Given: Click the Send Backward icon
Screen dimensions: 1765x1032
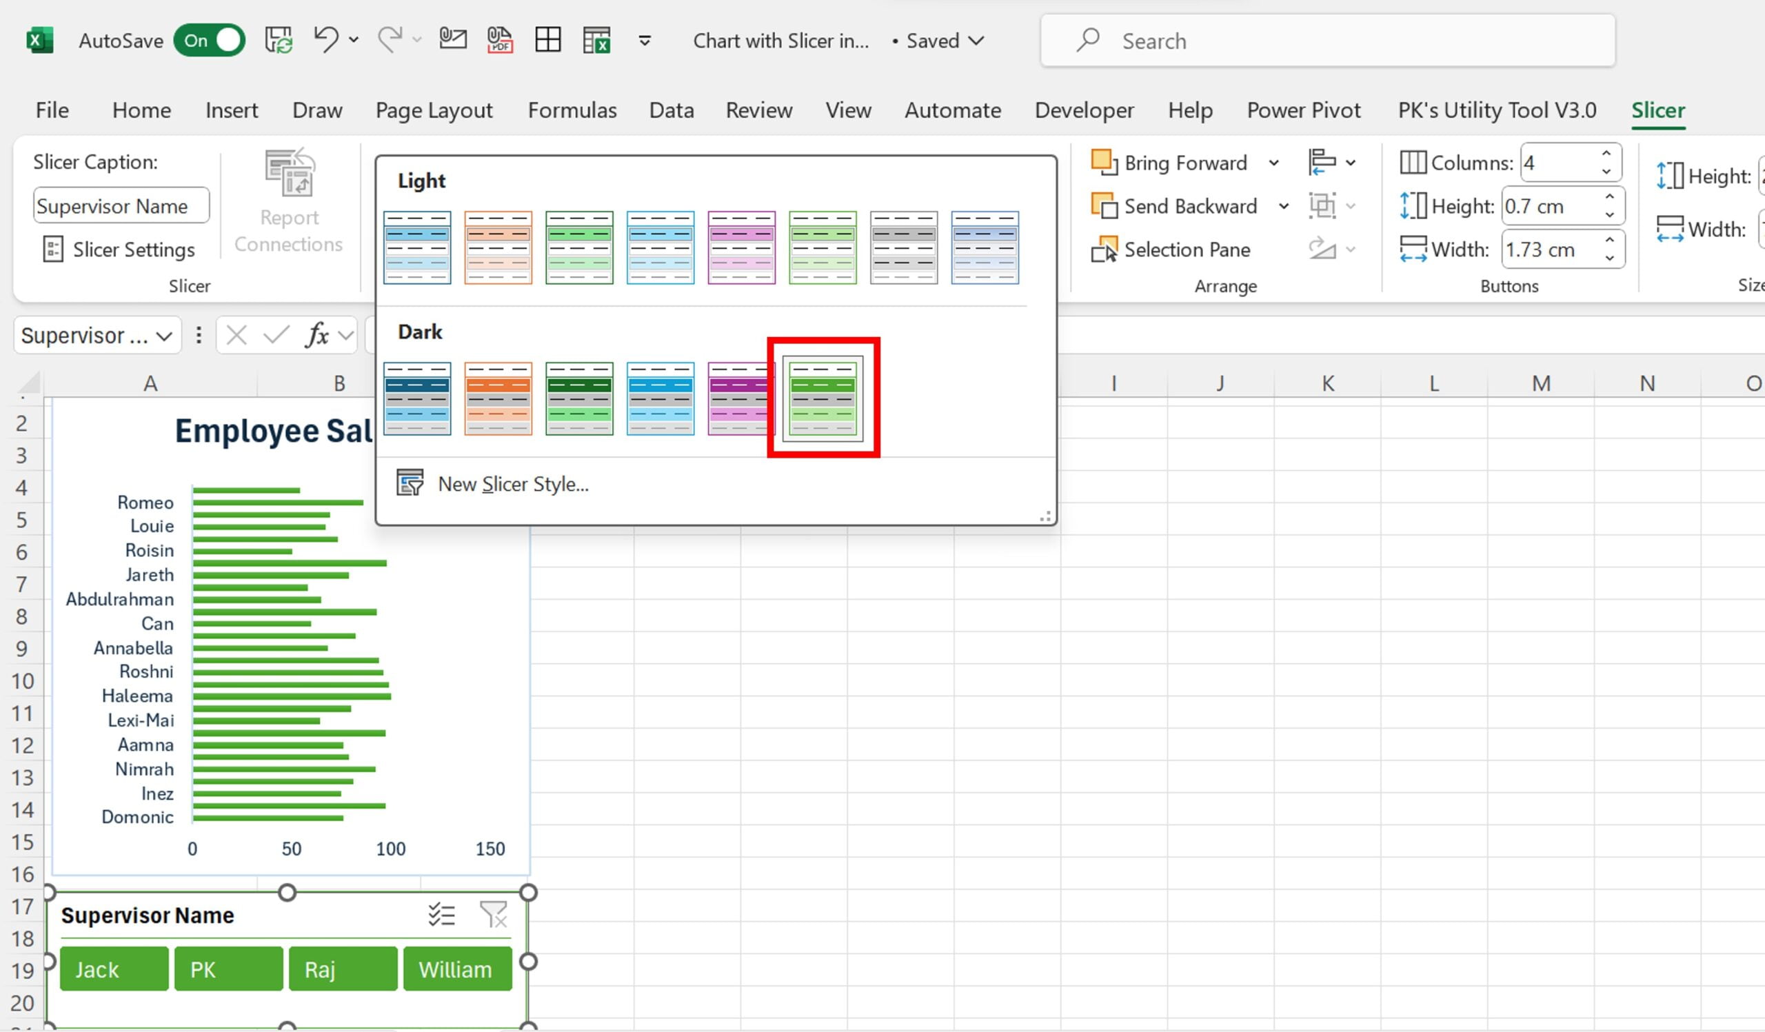Looking at the screenshot, I should [x=1103, y=205].
